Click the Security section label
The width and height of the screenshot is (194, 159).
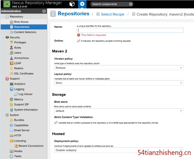point(15,37)
